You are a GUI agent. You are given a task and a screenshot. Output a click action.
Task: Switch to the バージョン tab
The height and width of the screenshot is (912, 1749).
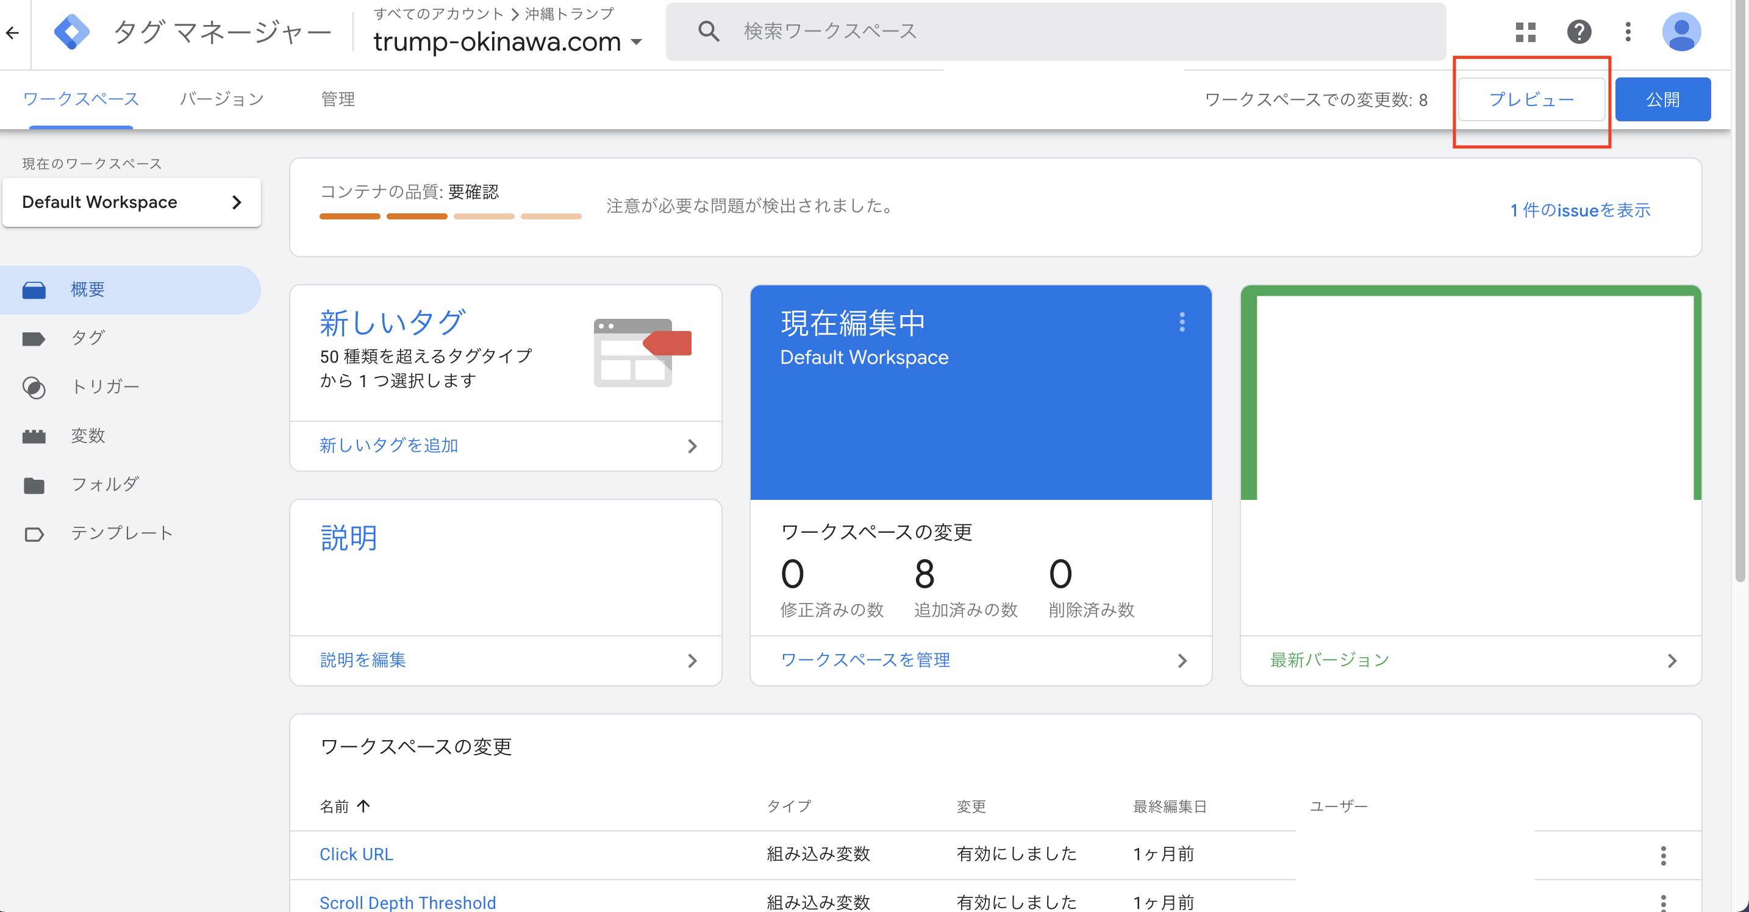(222, 99)
